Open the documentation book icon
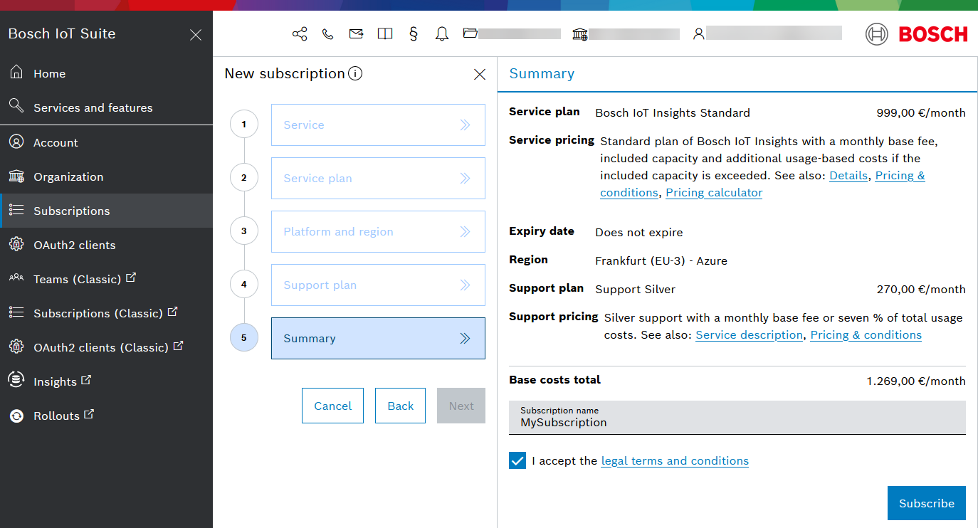This screenshot has height=528, width=978. tap(385, 34)
